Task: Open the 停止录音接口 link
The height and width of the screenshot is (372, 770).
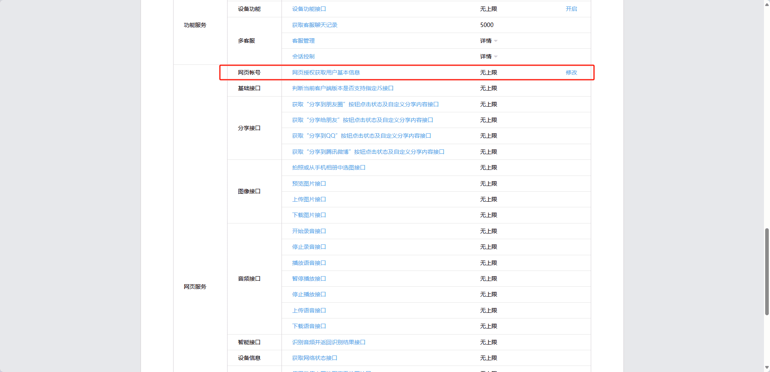Action: 309,247
